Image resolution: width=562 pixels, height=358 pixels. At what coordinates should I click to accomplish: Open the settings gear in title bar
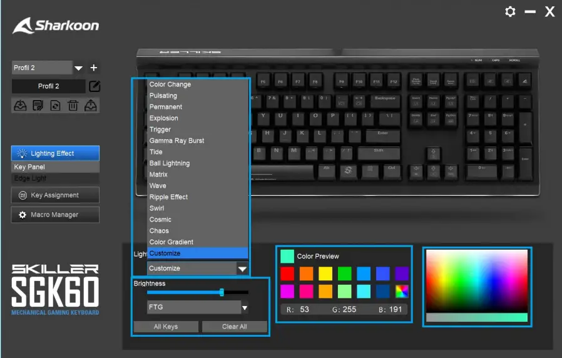point(510,11)
